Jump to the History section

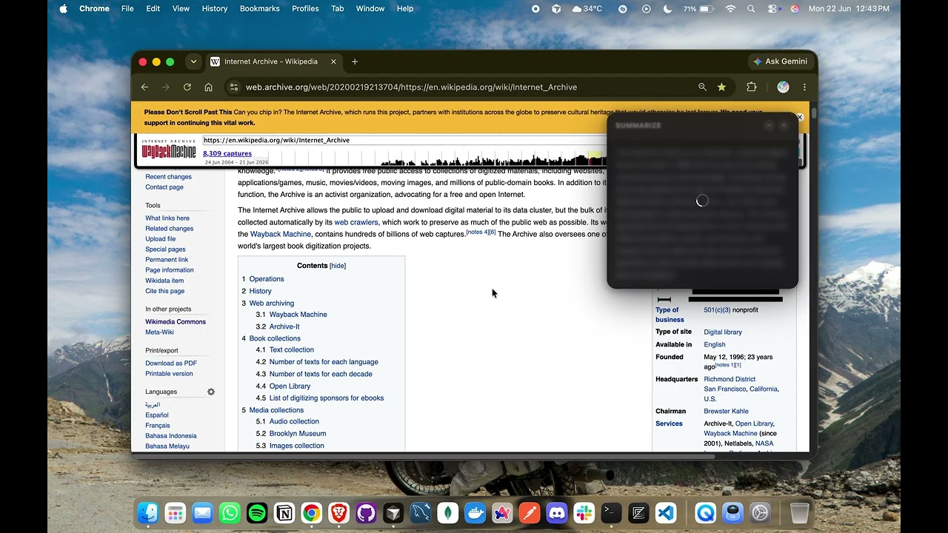pos(261,291)
